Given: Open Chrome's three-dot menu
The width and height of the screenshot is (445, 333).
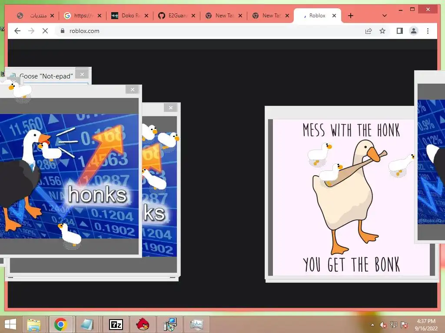Looking at the screenshot, I should 428,31.
